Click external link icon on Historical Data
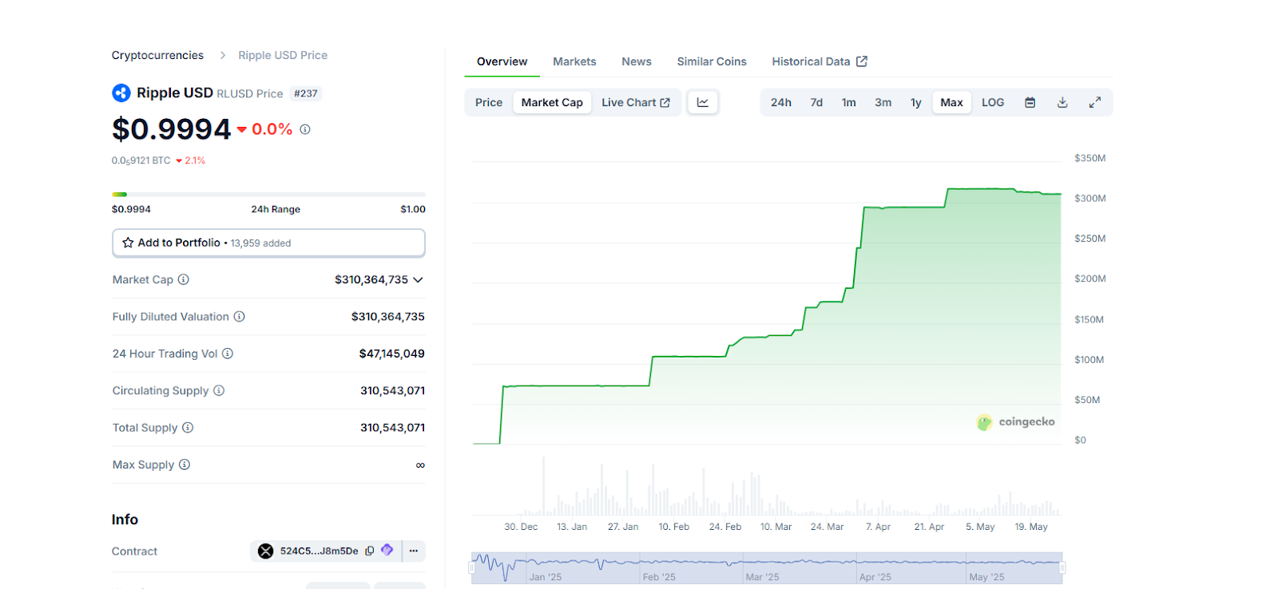 [x=862, y=61]
